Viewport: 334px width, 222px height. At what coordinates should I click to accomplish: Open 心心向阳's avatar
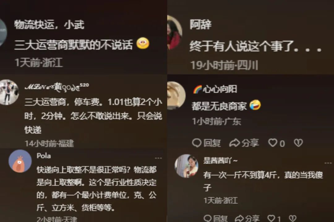(x=176, y=95)
